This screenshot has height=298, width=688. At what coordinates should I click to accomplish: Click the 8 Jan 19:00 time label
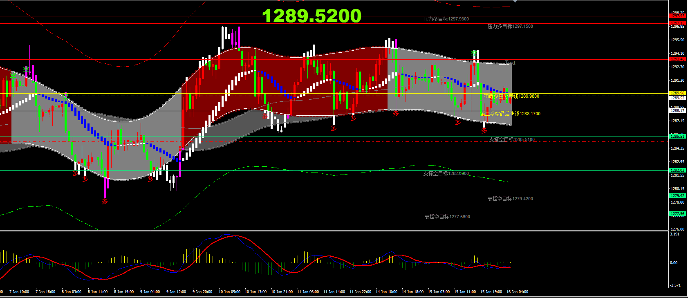click(124, 292)
